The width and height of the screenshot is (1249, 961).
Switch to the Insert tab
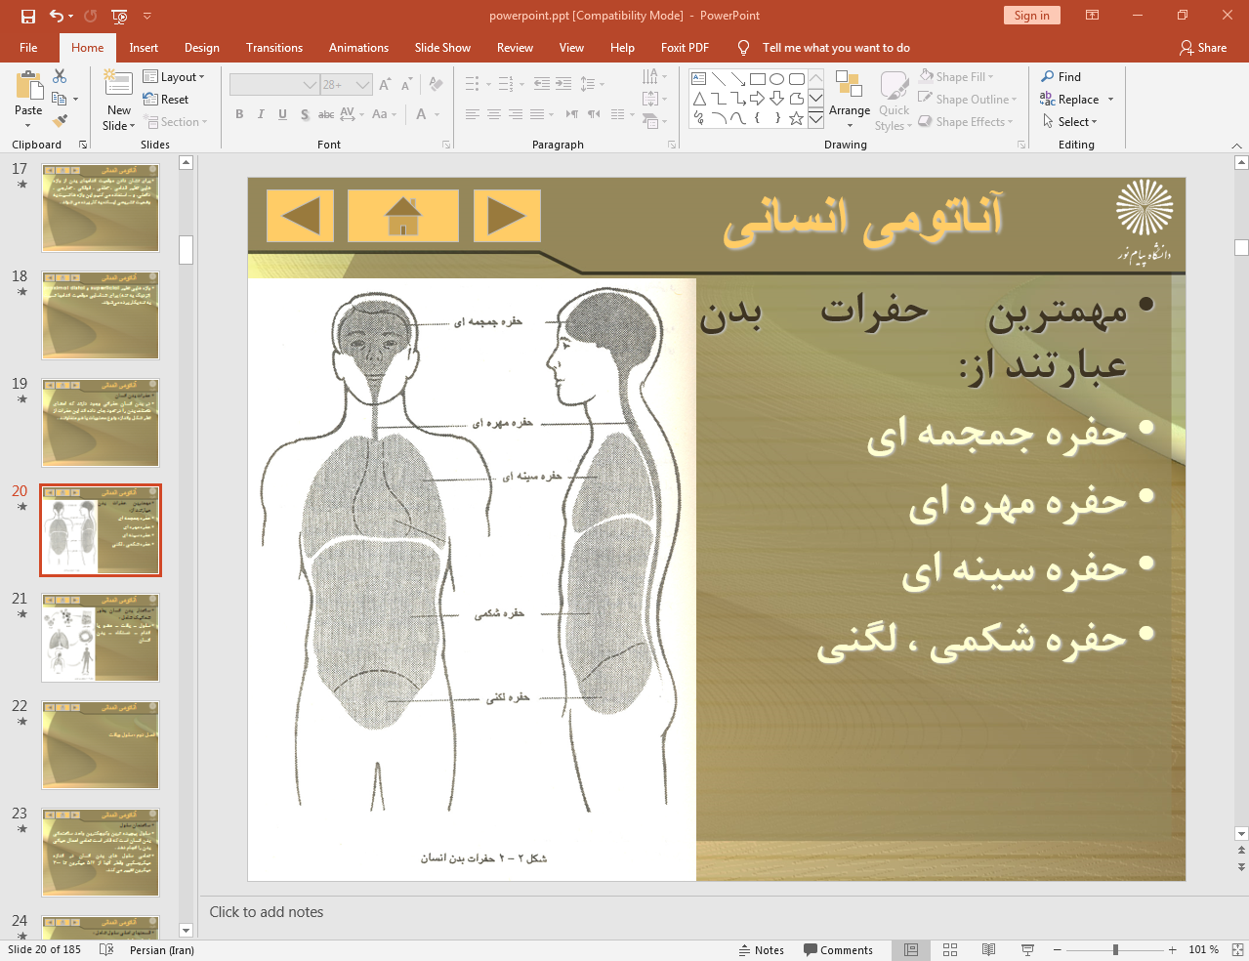[144, 47]
